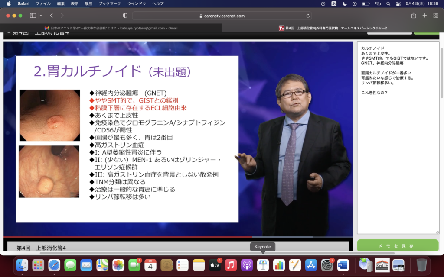Open sidebar options dropdown arrow
This screenshot has height=277, width=444.
click(x=41, y=16)
